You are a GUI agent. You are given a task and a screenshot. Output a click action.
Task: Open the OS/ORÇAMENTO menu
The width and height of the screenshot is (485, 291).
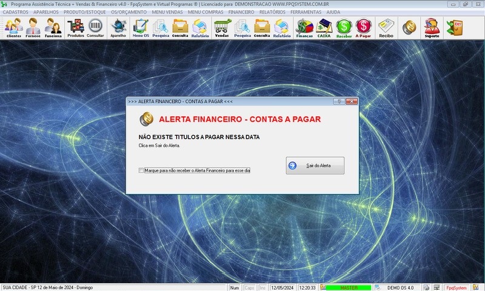129,12
